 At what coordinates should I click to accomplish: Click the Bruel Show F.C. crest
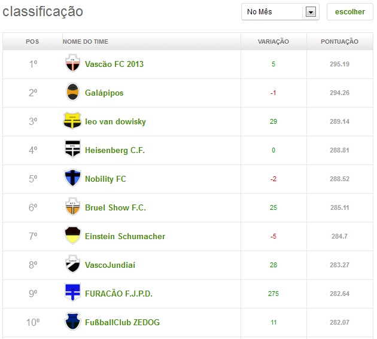[x=72, y=207]
